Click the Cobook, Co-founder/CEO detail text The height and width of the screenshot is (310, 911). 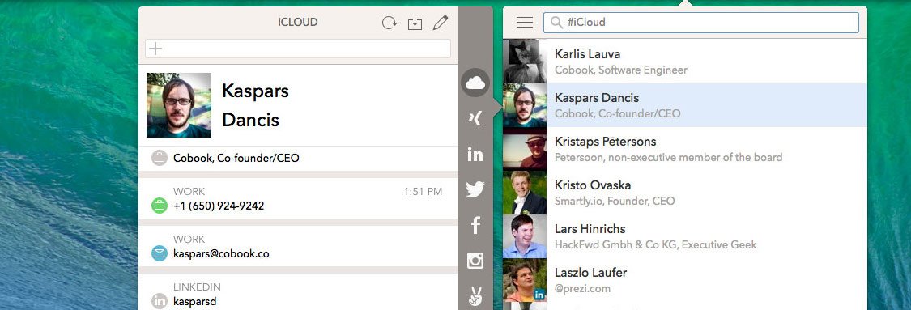pyautogui.click(x=236, y=158)
